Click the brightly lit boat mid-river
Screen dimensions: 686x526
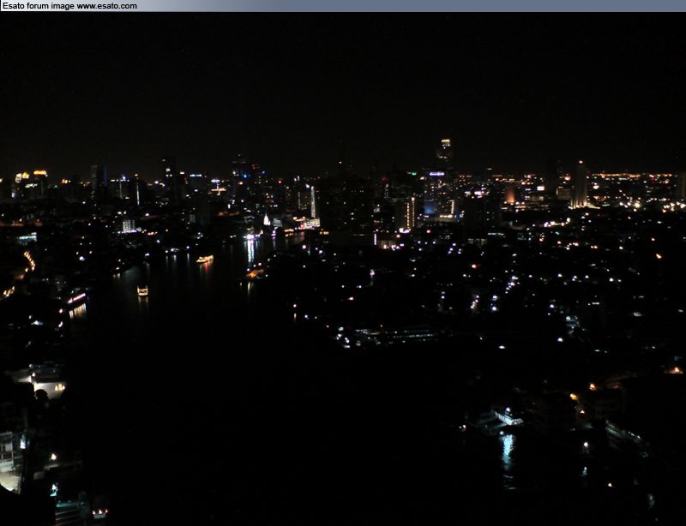(x=204, y=259)
